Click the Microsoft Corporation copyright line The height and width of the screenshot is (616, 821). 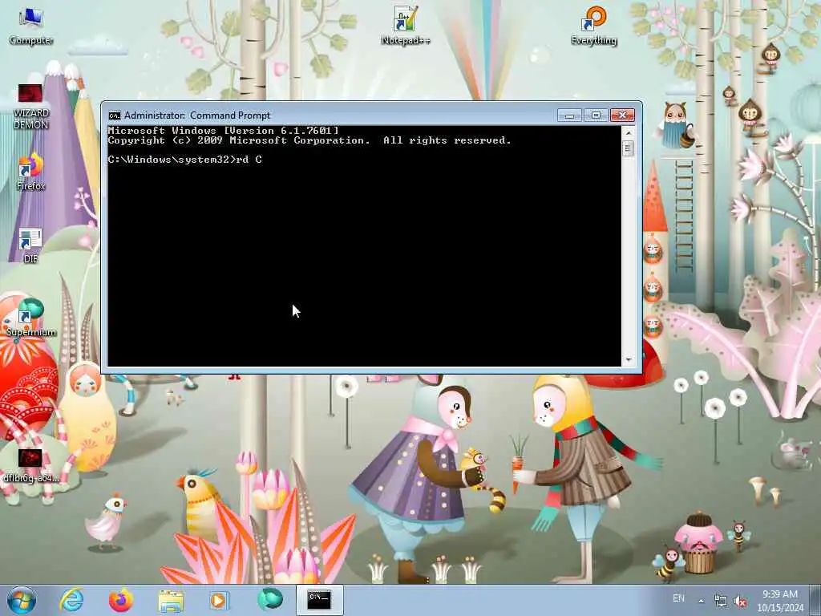click(x=309, y=140)
